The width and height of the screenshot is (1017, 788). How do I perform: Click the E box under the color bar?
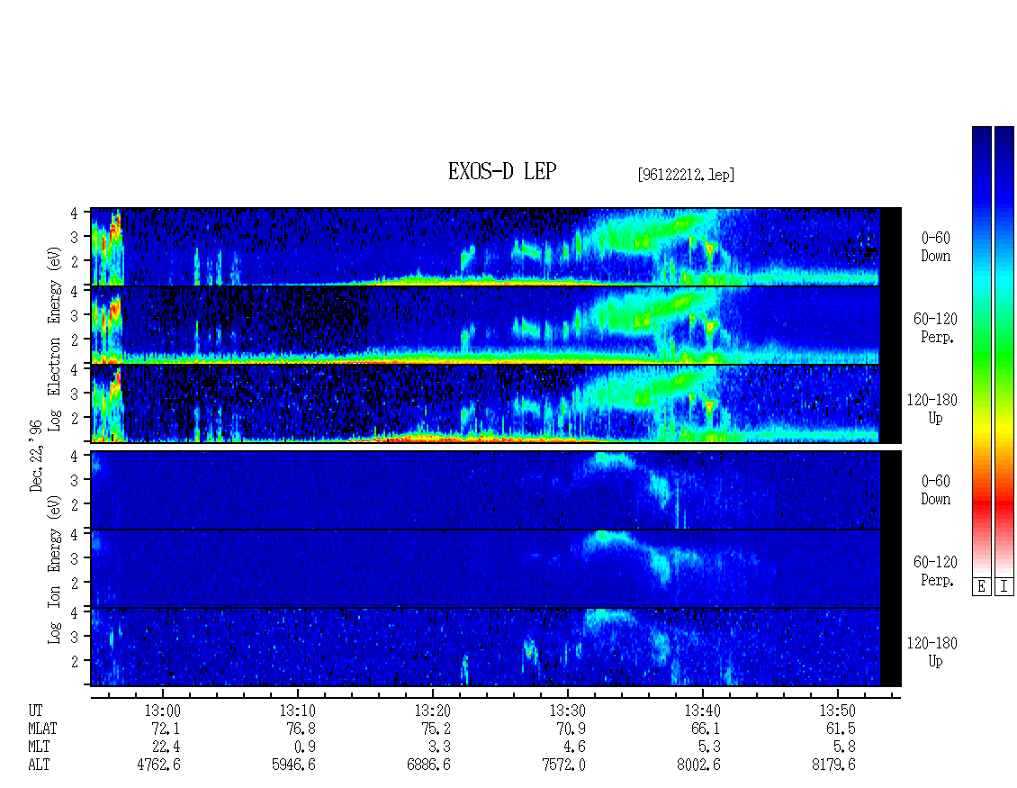[981, 587]
